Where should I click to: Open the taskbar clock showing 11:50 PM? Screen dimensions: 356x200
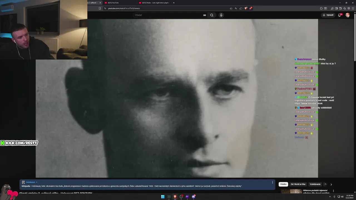[x=350, y=197]
